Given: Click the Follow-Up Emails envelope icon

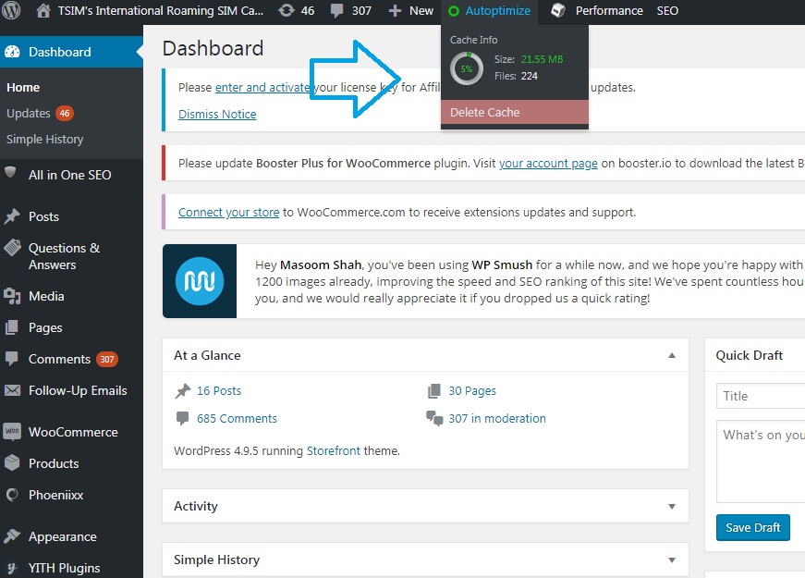Looking at the screenshot, I should [12, 390].
